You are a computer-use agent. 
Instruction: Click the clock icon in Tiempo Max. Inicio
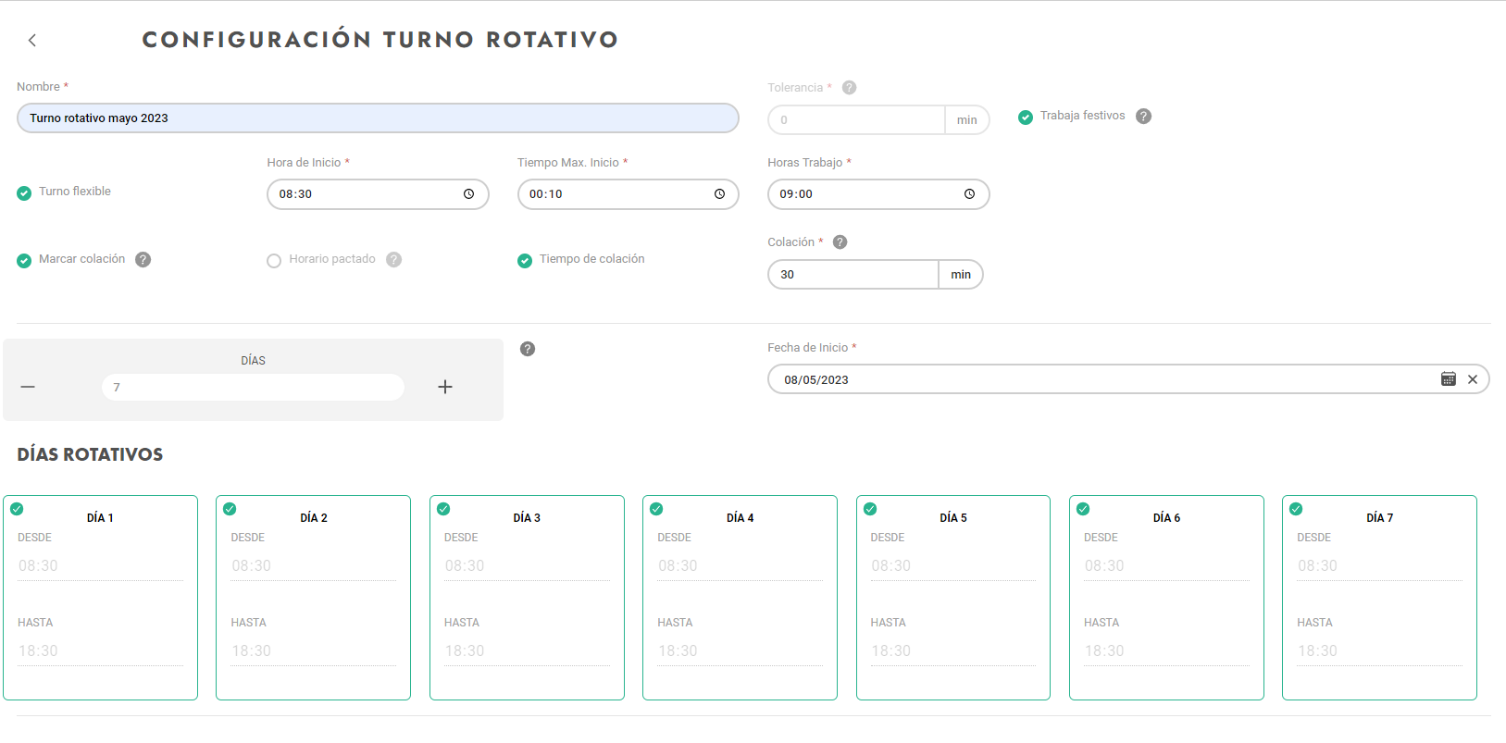point(719,194)
